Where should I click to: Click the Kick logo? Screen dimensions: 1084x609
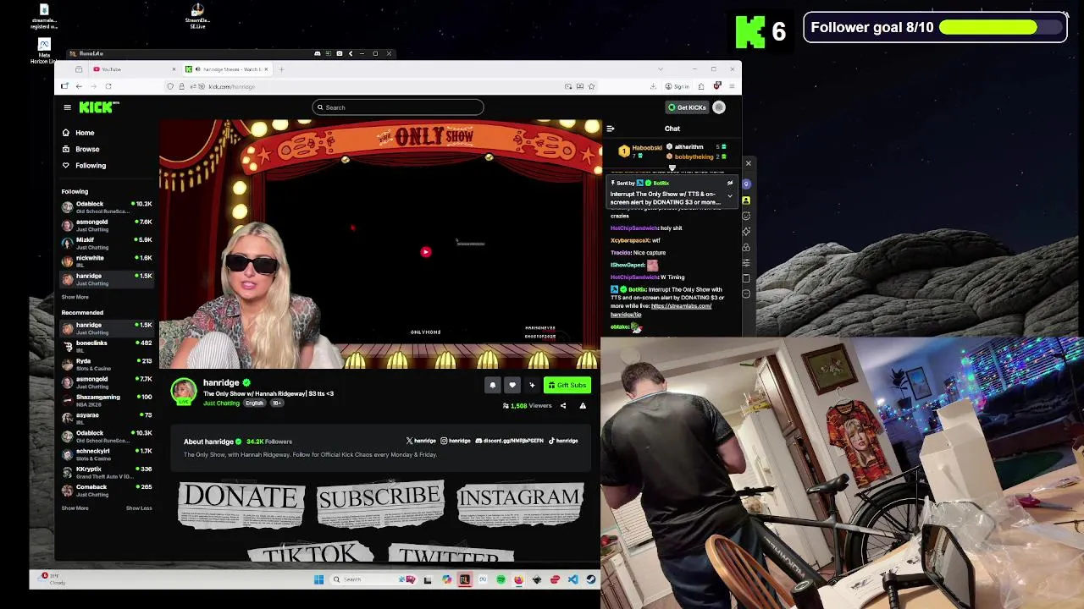(98, 107)
